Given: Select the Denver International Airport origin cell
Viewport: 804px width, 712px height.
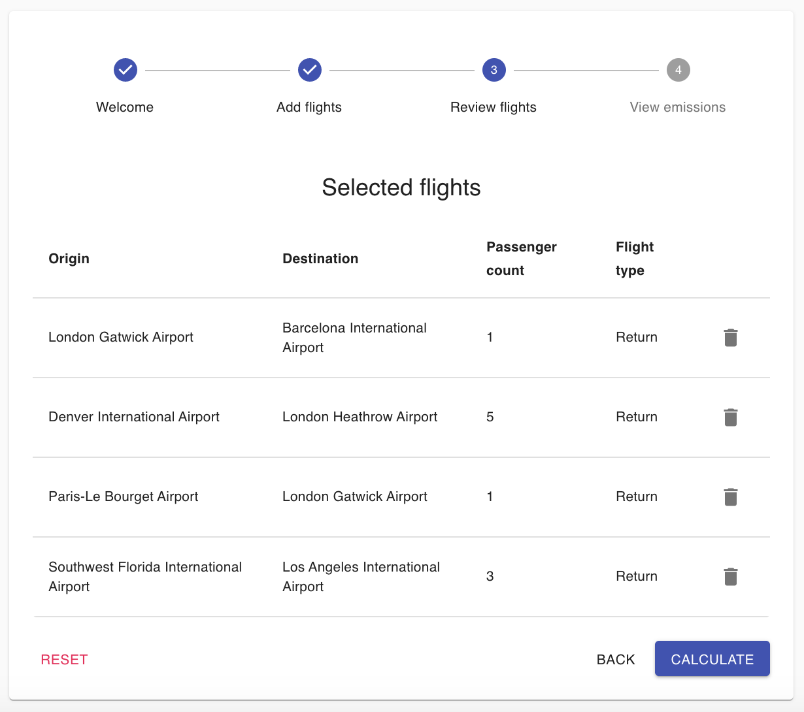Looking at the screenshot, I should (134, 417).
